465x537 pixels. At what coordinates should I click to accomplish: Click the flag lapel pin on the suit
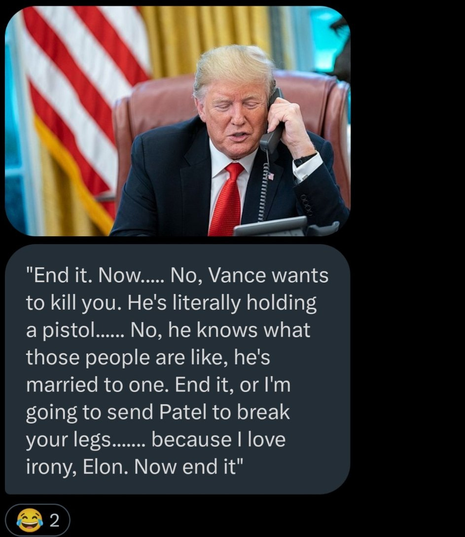tap(271, 177)
